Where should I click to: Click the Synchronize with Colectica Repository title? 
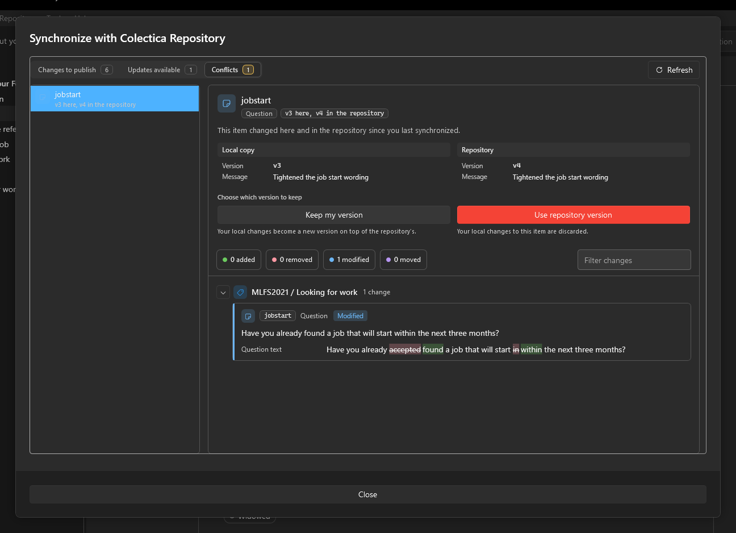[x=127, y=38]
